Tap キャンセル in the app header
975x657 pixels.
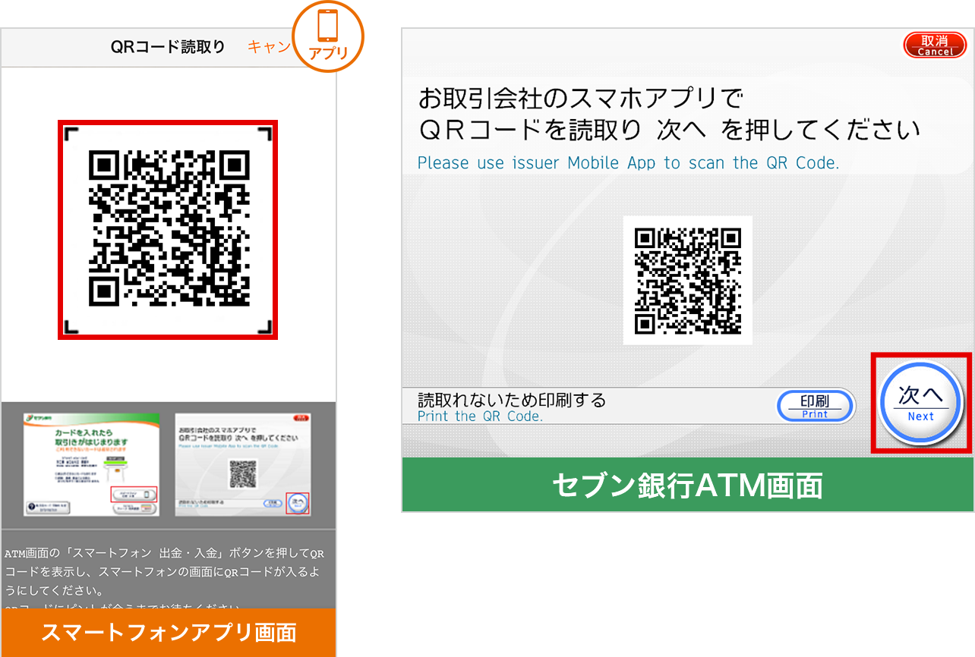point(269,47)
